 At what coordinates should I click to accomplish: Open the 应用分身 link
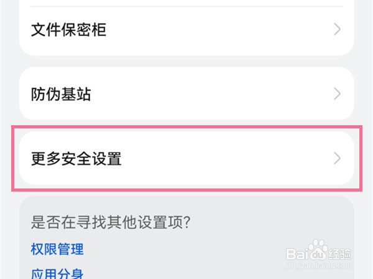click(57, 273)
